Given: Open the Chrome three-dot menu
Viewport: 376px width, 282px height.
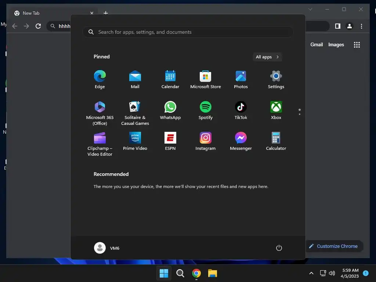Looking at the screenshot, I should click(x=361, y=26).
